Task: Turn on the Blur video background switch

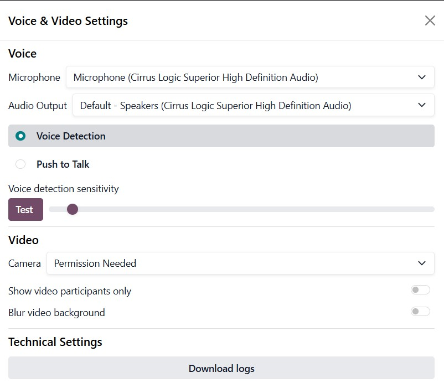Action: (420, 312)
